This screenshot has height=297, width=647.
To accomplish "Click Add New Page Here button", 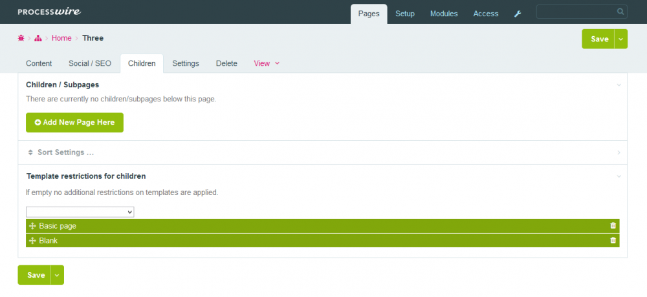I will point(74,122).
